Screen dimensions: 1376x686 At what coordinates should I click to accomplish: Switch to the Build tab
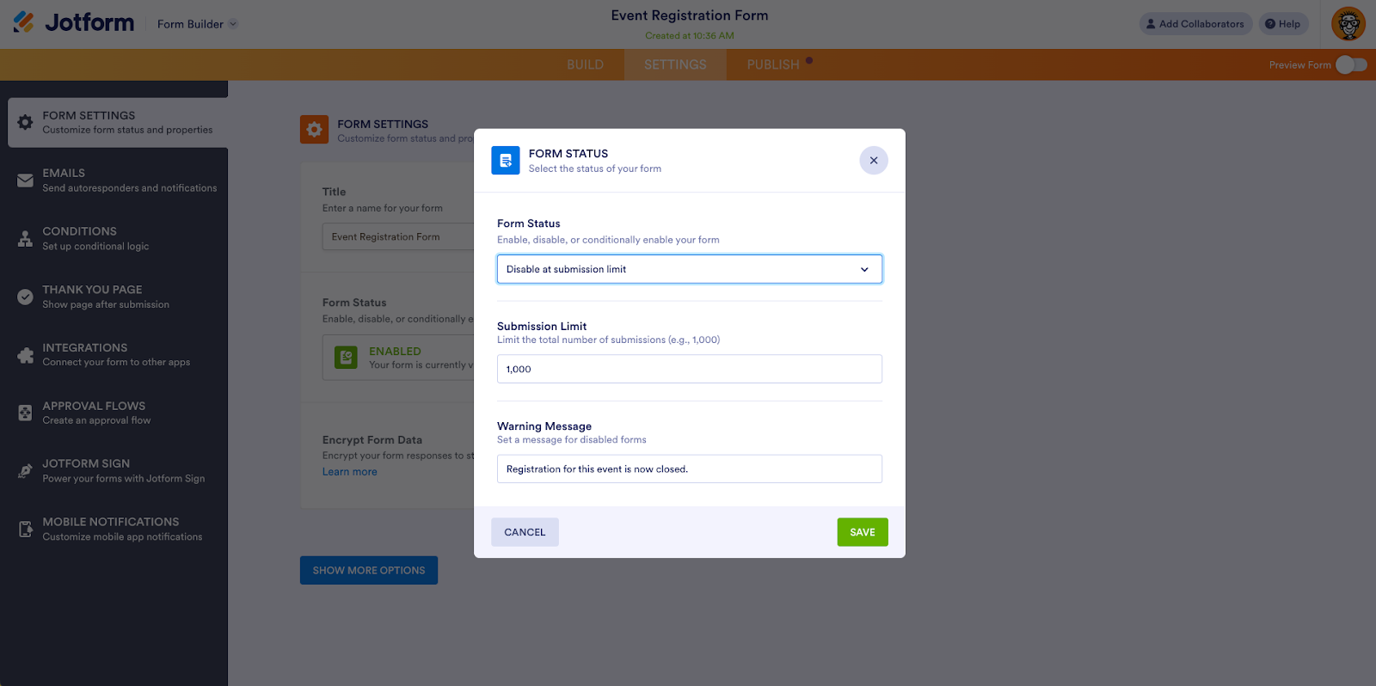pos(585,64)
